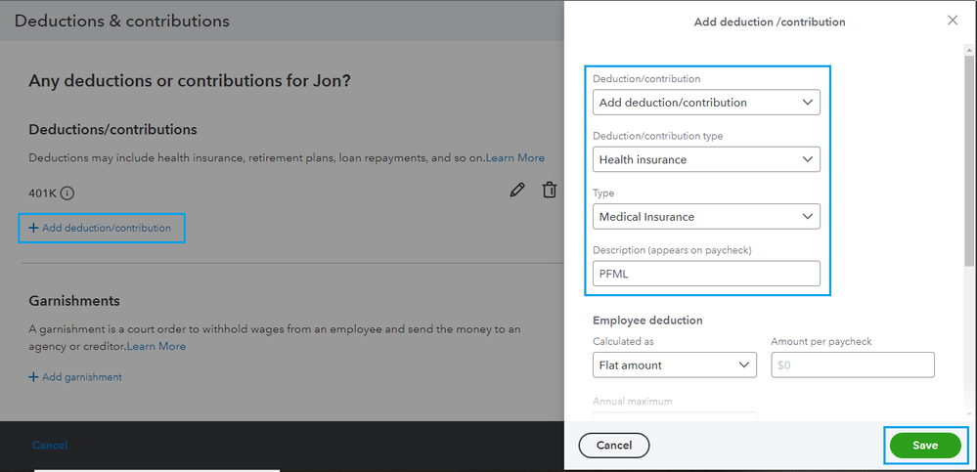This screenshot has height=472, width=977.
Task: Delete the 401K deduction with trash icon
Action: coord(551,191)
